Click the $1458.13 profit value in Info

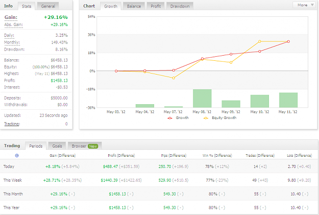59,81
